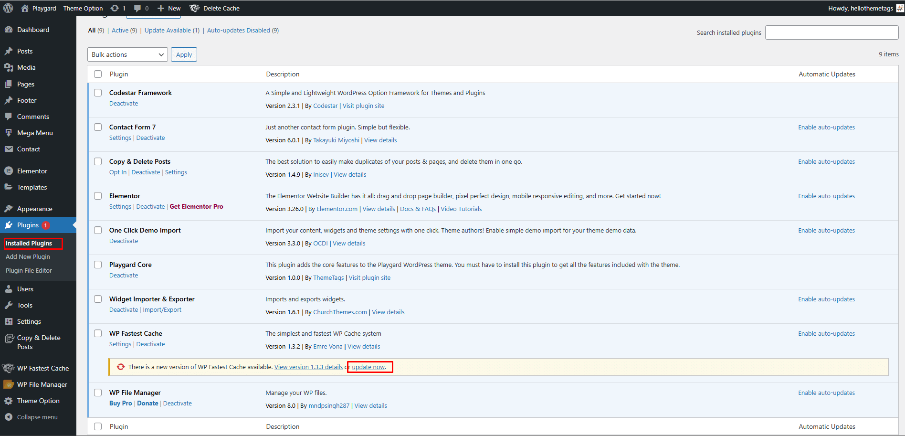The height and width of the screenshot is (436, 905).
Task: Open the comments bubble icon in admin bar
Action: (x=137, y=8)
